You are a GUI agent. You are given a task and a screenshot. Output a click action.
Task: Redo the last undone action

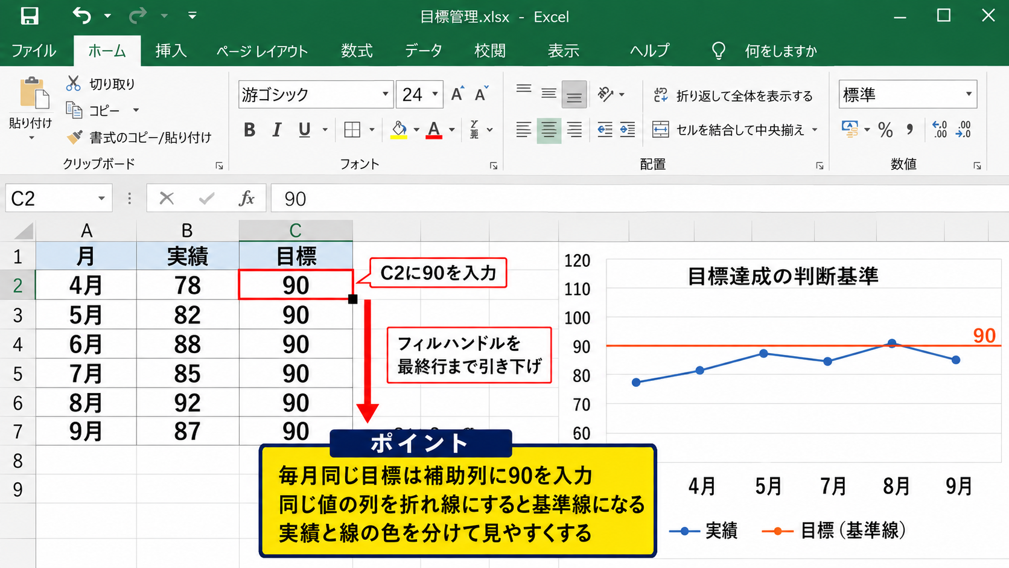pos(138,15)
